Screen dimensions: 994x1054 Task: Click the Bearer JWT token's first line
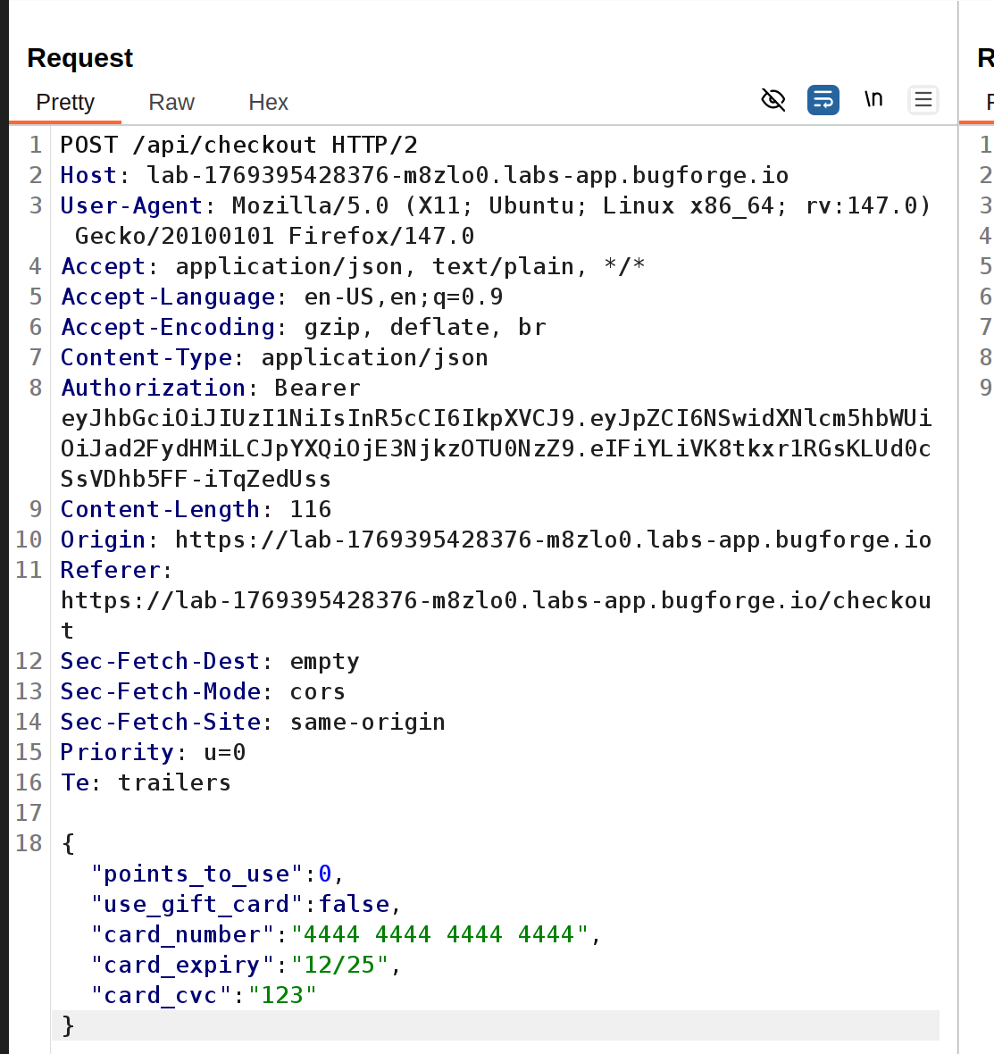(496, 418)
